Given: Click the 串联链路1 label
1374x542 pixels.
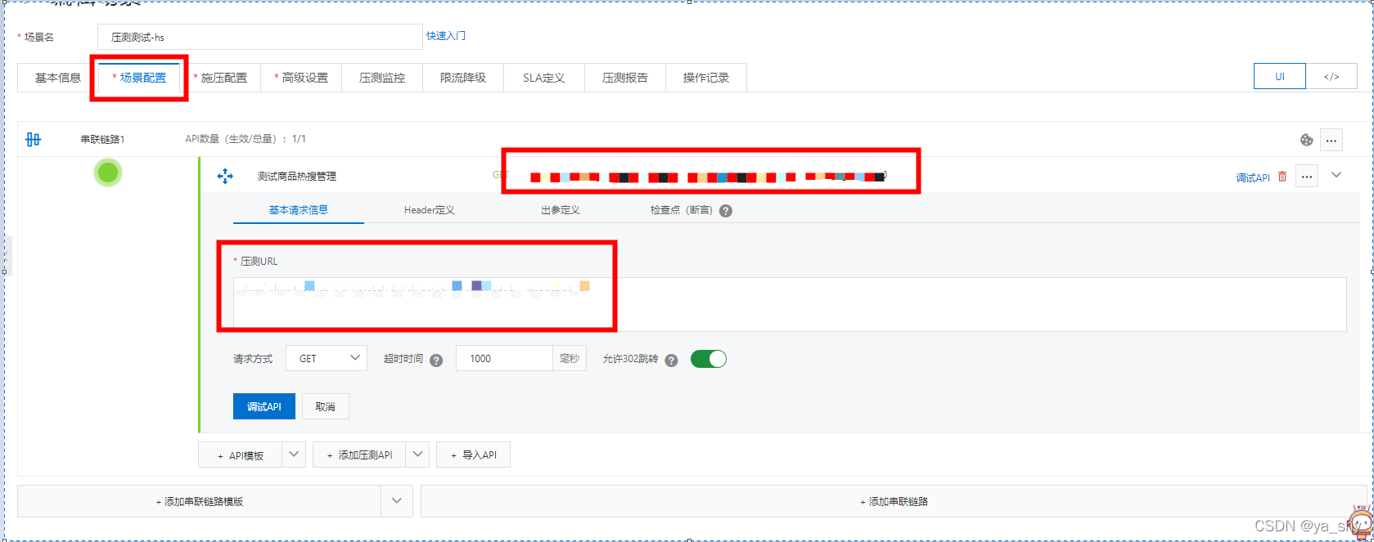Looking at the screenshot, I should tap(102, 140).
